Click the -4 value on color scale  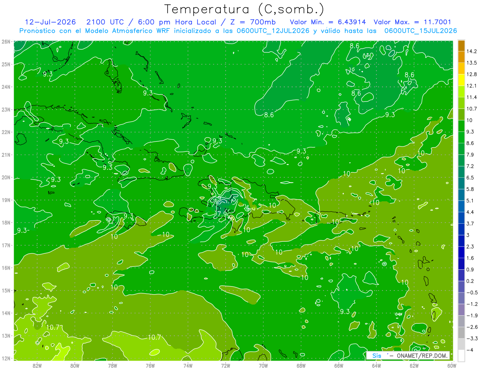470,350
